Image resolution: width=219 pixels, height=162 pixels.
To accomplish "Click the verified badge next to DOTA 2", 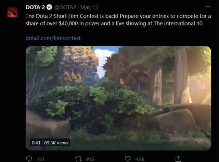I will 49,8.
